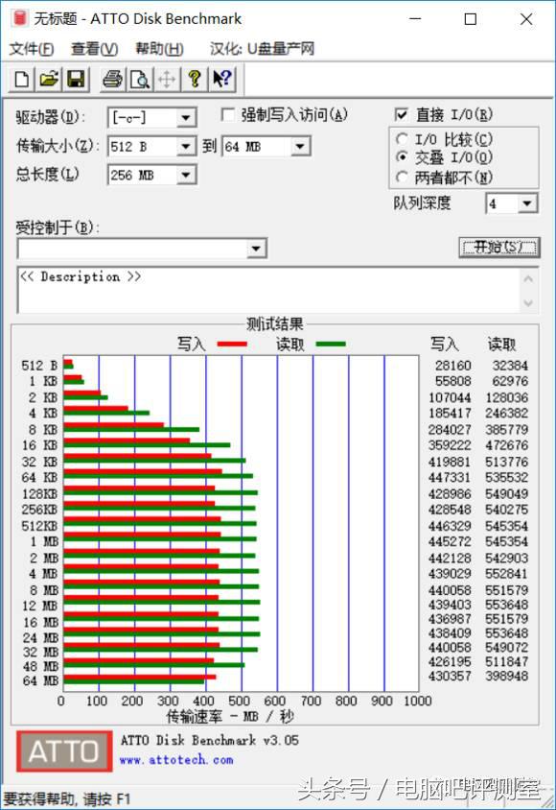556x810 pixels.
Task: Click the 512 B write value 28160
Action: tap(452, 366)
